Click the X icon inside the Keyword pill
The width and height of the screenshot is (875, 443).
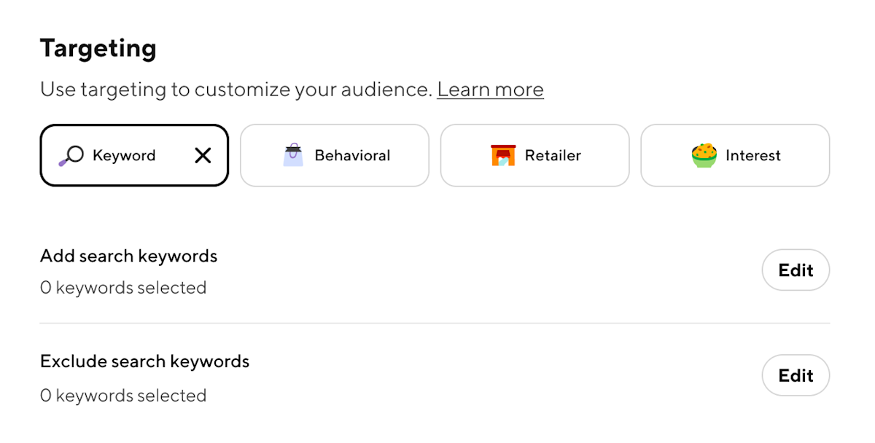pyautogui.click(x=202, y=155)
